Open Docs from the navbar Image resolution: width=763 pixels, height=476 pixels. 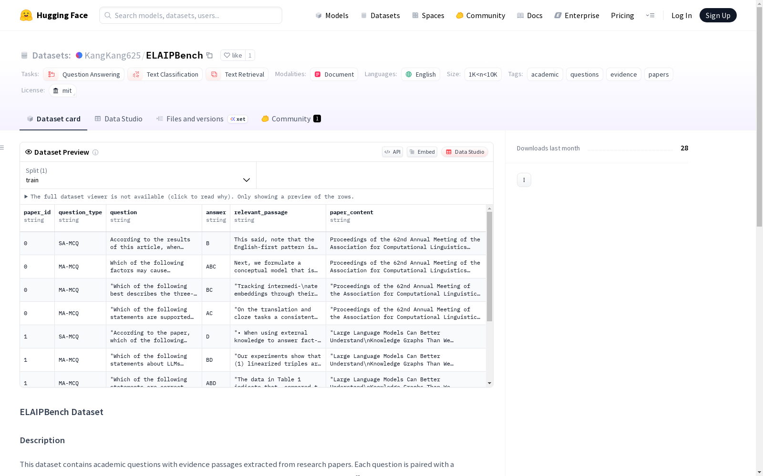(x=530, y=15)
